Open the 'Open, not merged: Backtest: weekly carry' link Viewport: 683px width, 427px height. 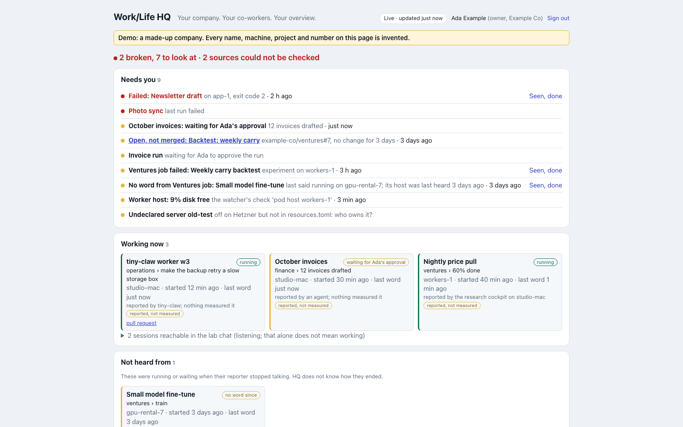point(194,140)
